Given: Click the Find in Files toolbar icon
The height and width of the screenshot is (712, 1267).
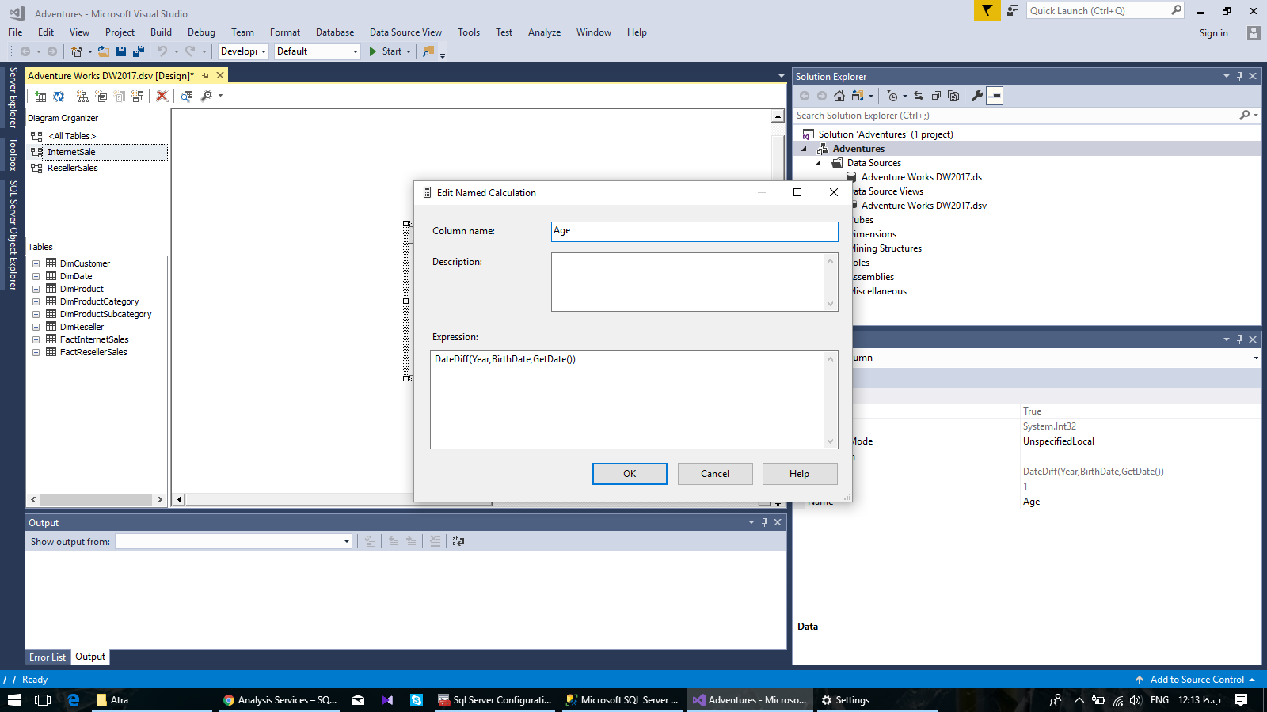Looking at the screenshot, I should click(428, 51).
